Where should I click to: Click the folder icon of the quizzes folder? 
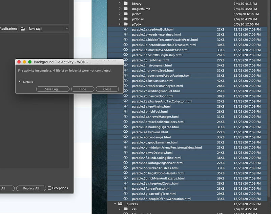[120, 204]
